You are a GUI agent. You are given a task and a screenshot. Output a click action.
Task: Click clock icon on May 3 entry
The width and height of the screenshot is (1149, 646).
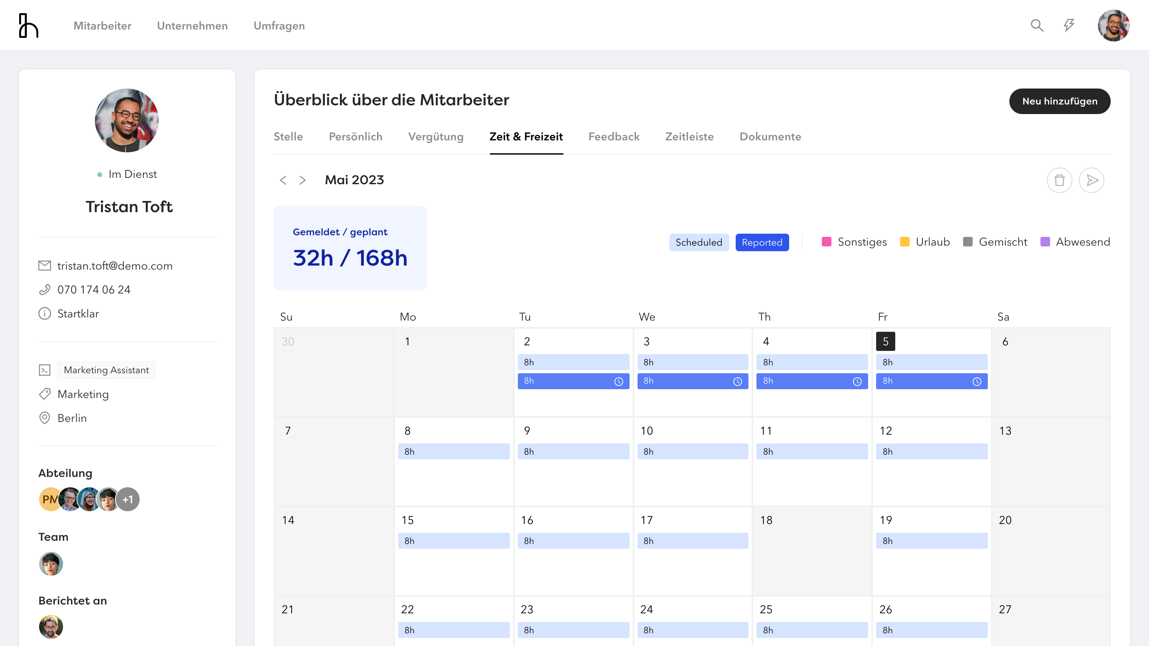point(738,381)
